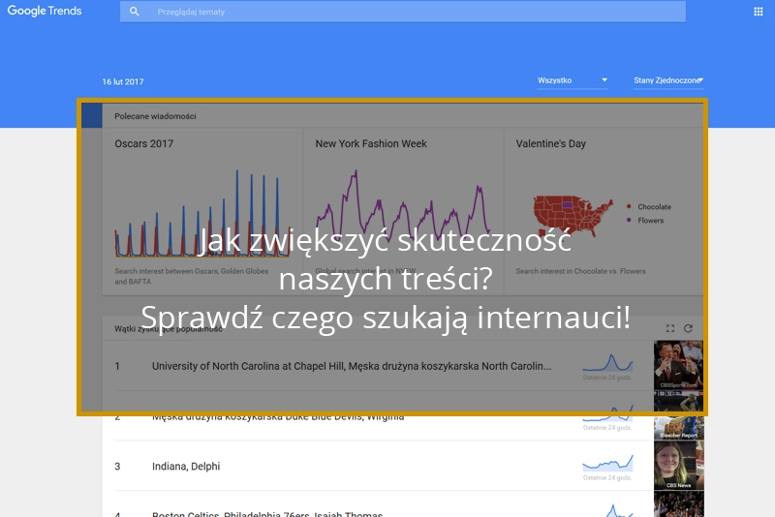Viewport: 775px width, 517px height.
Task: Click the sparkline chart for item 1
Action: click(x=607, y=362)
